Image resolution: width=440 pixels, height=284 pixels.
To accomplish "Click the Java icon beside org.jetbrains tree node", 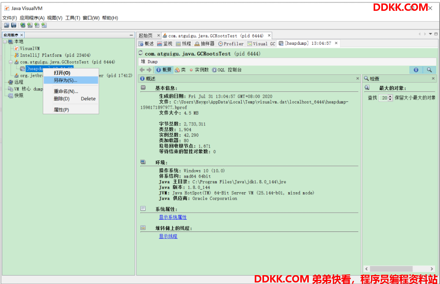I will [x=17, y=75].
